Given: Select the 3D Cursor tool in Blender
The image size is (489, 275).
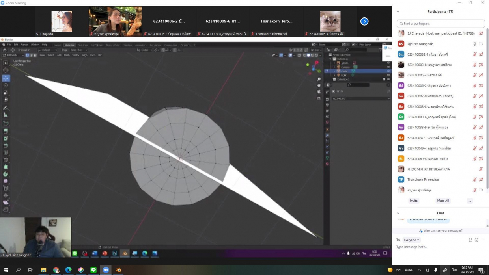Looking at the screenshot, I should (6, 70).
